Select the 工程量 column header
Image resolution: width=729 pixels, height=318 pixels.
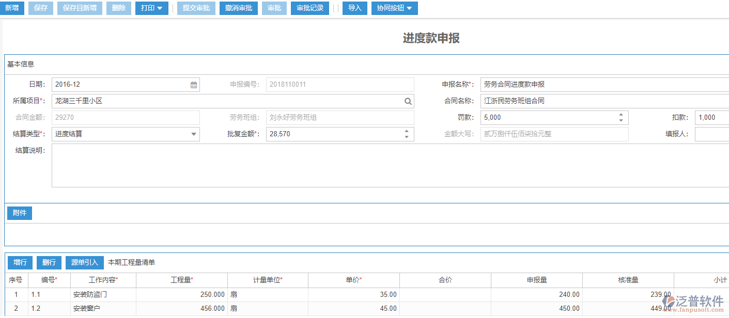[181, 280]
